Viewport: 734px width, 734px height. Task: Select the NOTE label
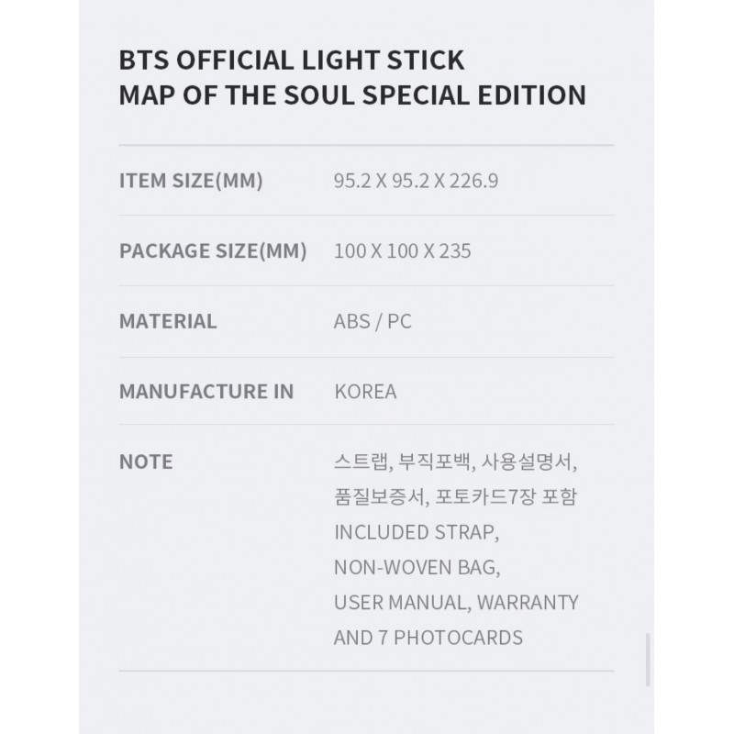(x=146, y=462)
